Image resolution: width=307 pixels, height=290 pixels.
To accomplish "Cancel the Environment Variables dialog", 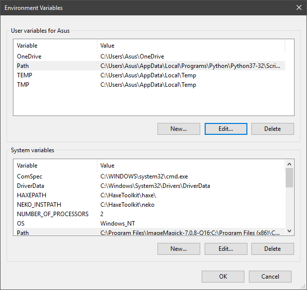I will (270, 277).
